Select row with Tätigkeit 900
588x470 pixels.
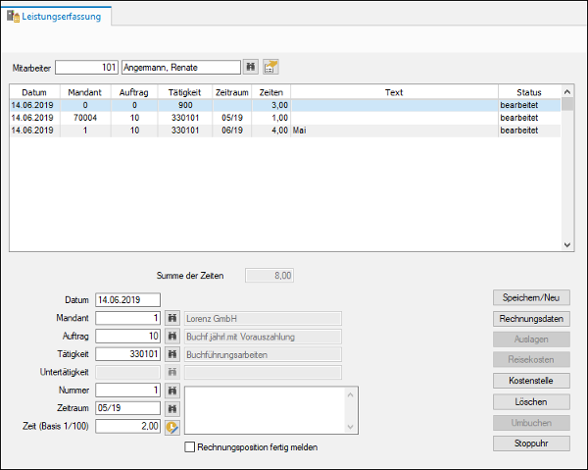[285, 105]
